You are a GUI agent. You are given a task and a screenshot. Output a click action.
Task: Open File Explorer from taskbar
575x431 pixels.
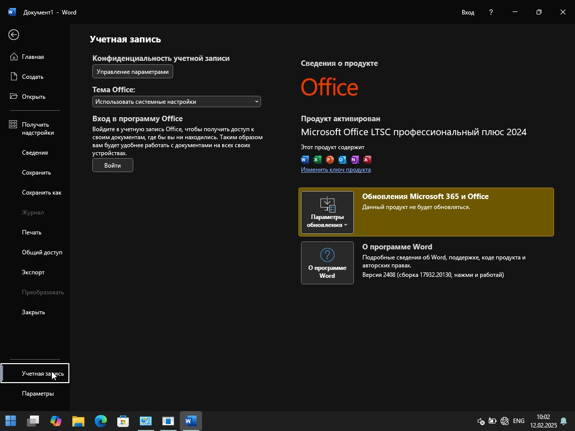pos(78,422)
